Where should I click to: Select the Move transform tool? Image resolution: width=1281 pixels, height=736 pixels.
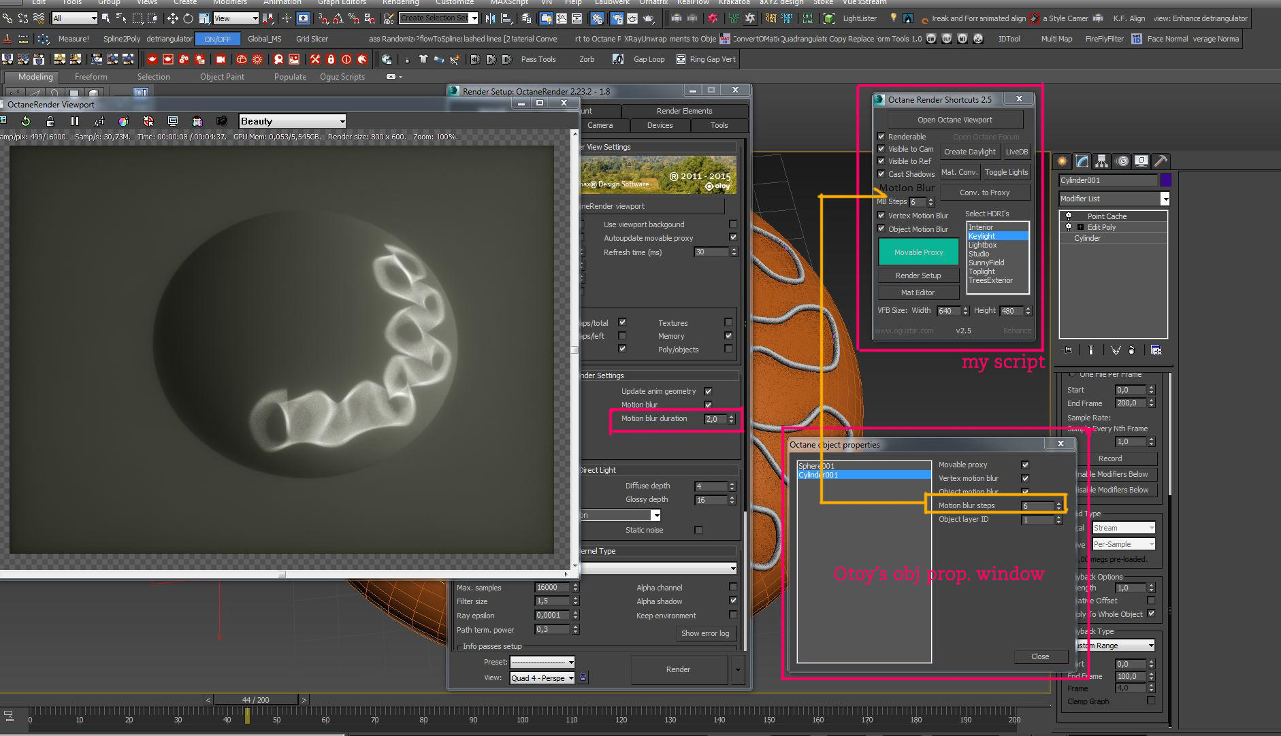point(173,18)
